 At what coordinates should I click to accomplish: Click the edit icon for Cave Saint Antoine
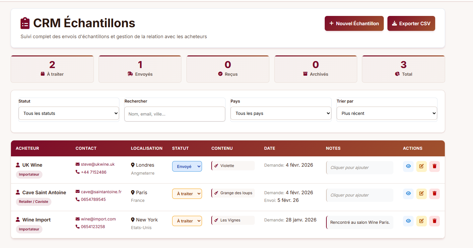[x=422, y=194]
